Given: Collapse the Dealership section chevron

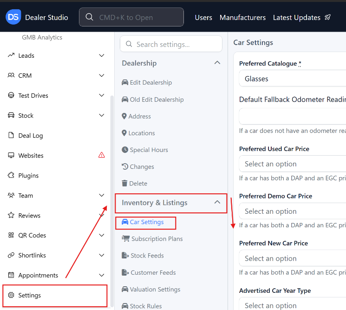Looking at the screenshot, I should coord(217,63).
